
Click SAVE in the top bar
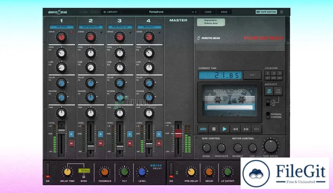pos(224,12)
